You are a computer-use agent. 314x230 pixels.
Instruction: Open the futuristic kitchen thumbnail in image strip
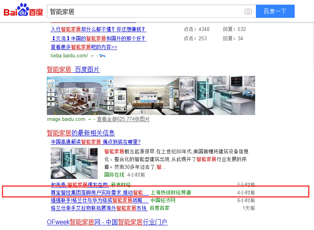[x=217, y=95]
